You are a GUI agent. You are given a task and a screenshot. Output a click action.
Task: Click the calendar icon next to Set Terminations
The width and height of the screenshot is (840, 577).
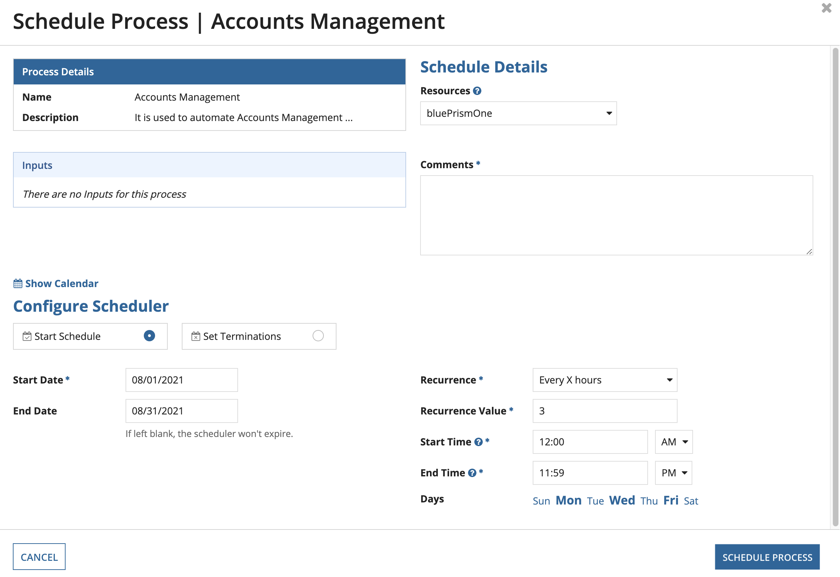click(195, 335)
